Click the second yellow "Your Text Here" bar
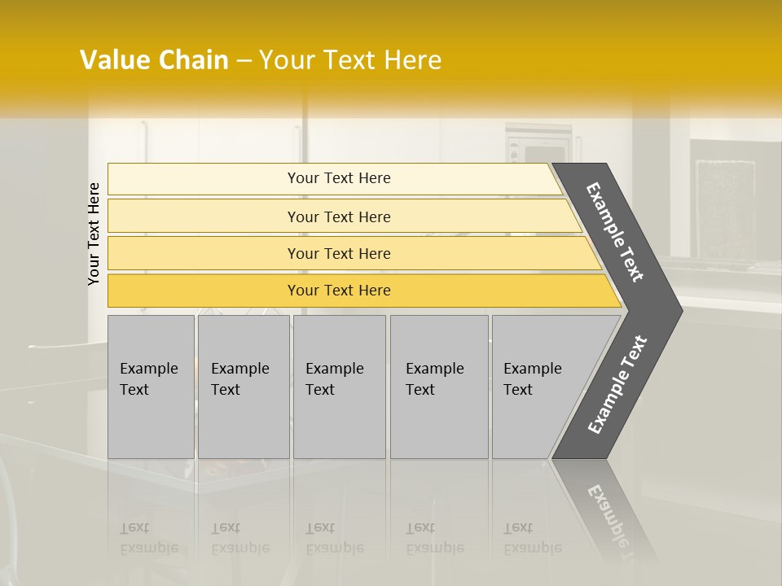Screen dimensions: 782x586 click(338, 216)
